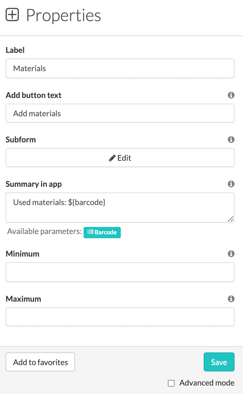Open the subform editor via Edit
Screen dimensions: 243x394
point(120,158)
